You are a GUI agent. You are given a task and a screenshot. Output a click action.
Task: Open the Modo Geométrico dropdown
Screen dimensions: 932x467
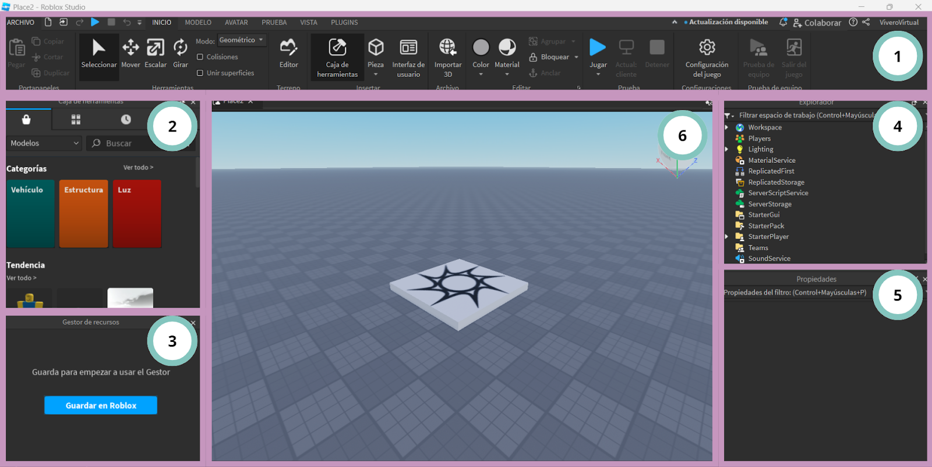242,40
